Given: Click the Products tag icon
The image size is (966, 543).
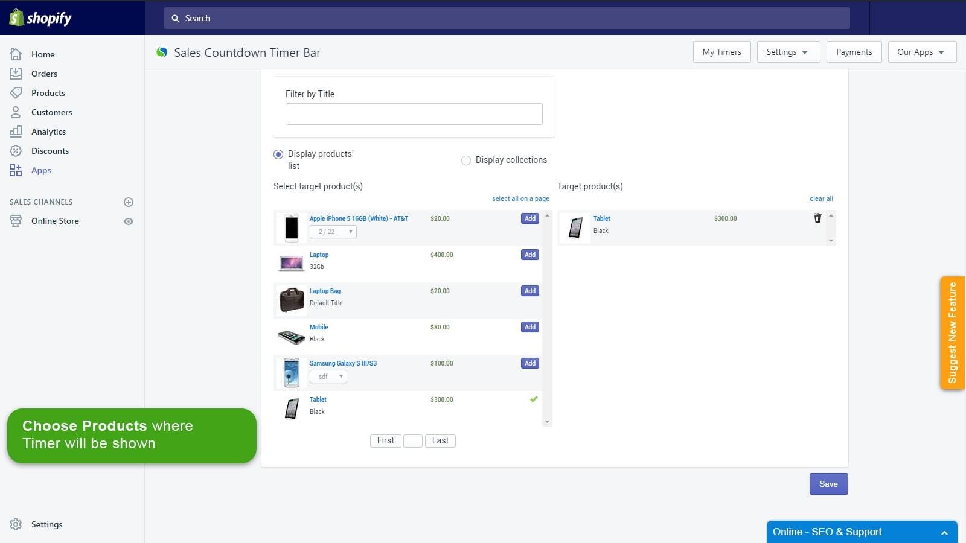Looking at the screenshot, I should 16,93.
